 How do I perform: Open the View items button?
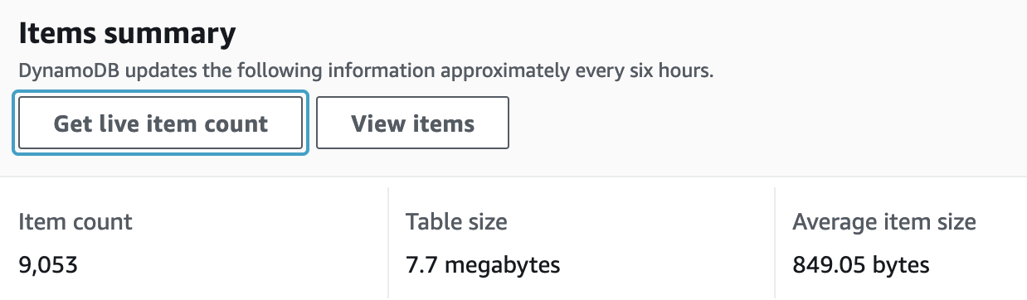pyautogui.click(x=412, y=123)
